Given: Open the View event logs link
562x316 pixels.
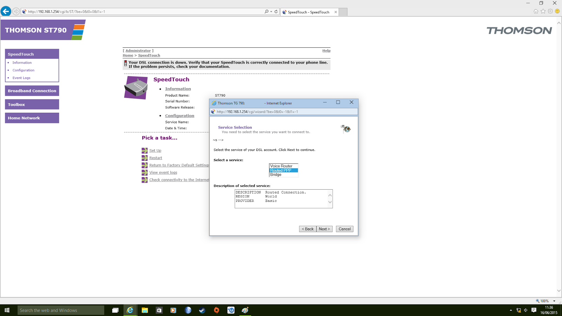Looking at the screenshot, I should pyautogui.click(x=163, y=173).
